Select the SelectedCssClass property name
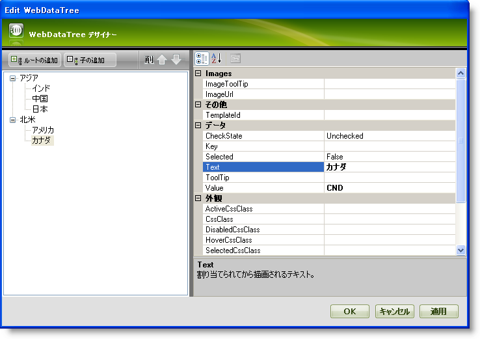Screen dimensions: 480x339 pyautogui.click(x=263, y=251)
